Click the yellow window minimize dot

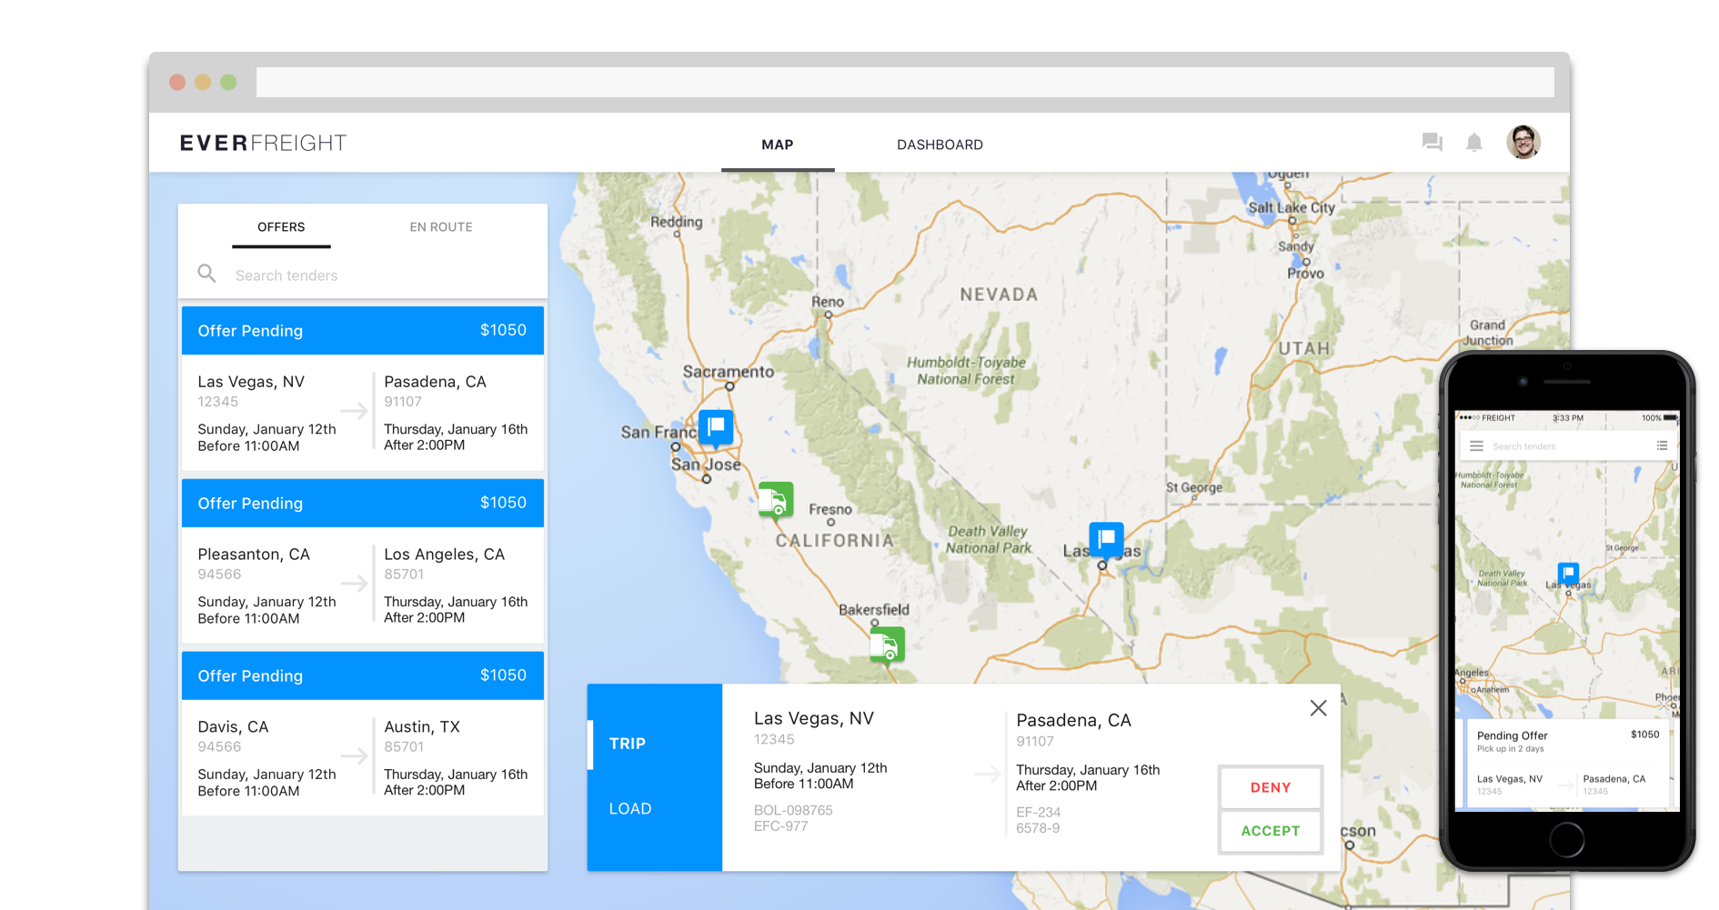coord(203,82)
